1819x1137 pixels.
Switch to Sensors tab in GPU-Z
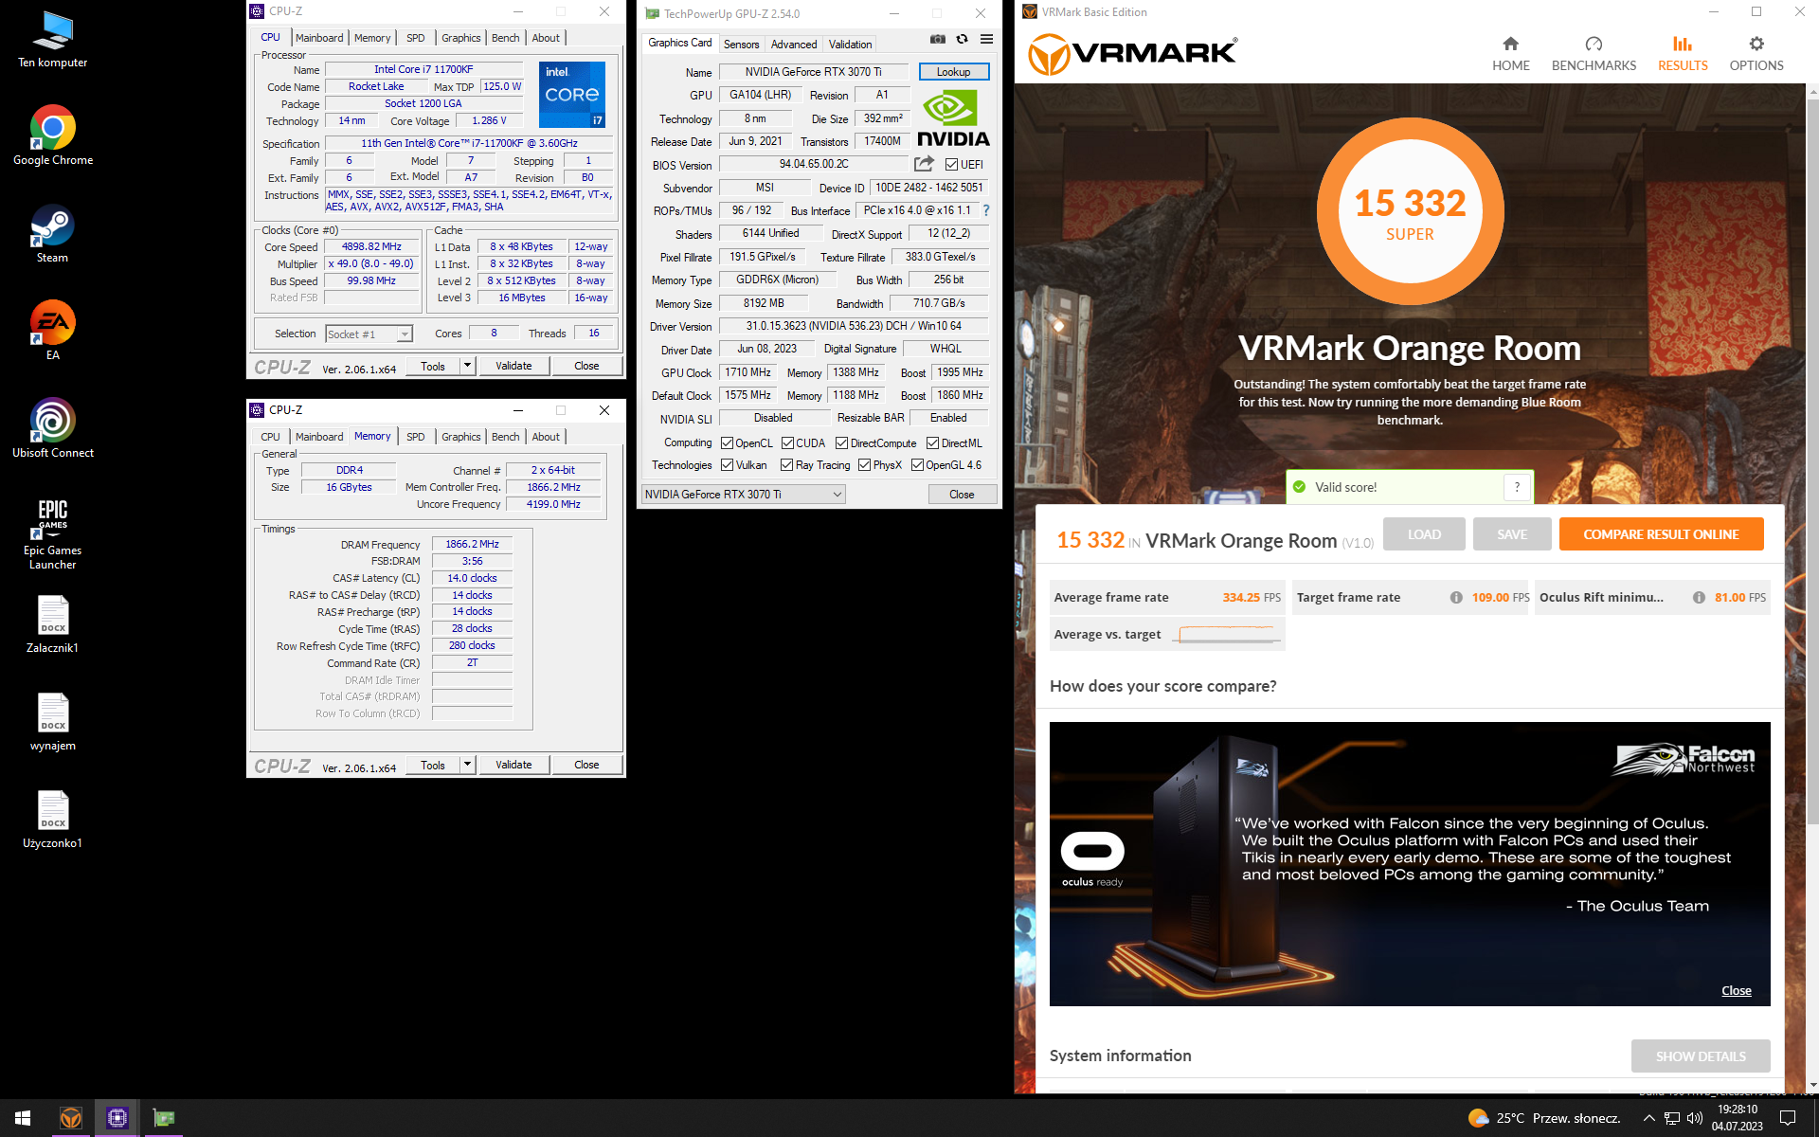point(741,45)
